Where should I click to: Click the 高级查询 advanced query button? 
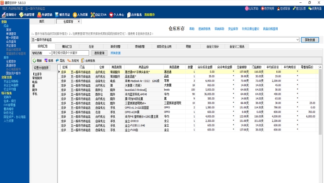[x=99, y=53]
